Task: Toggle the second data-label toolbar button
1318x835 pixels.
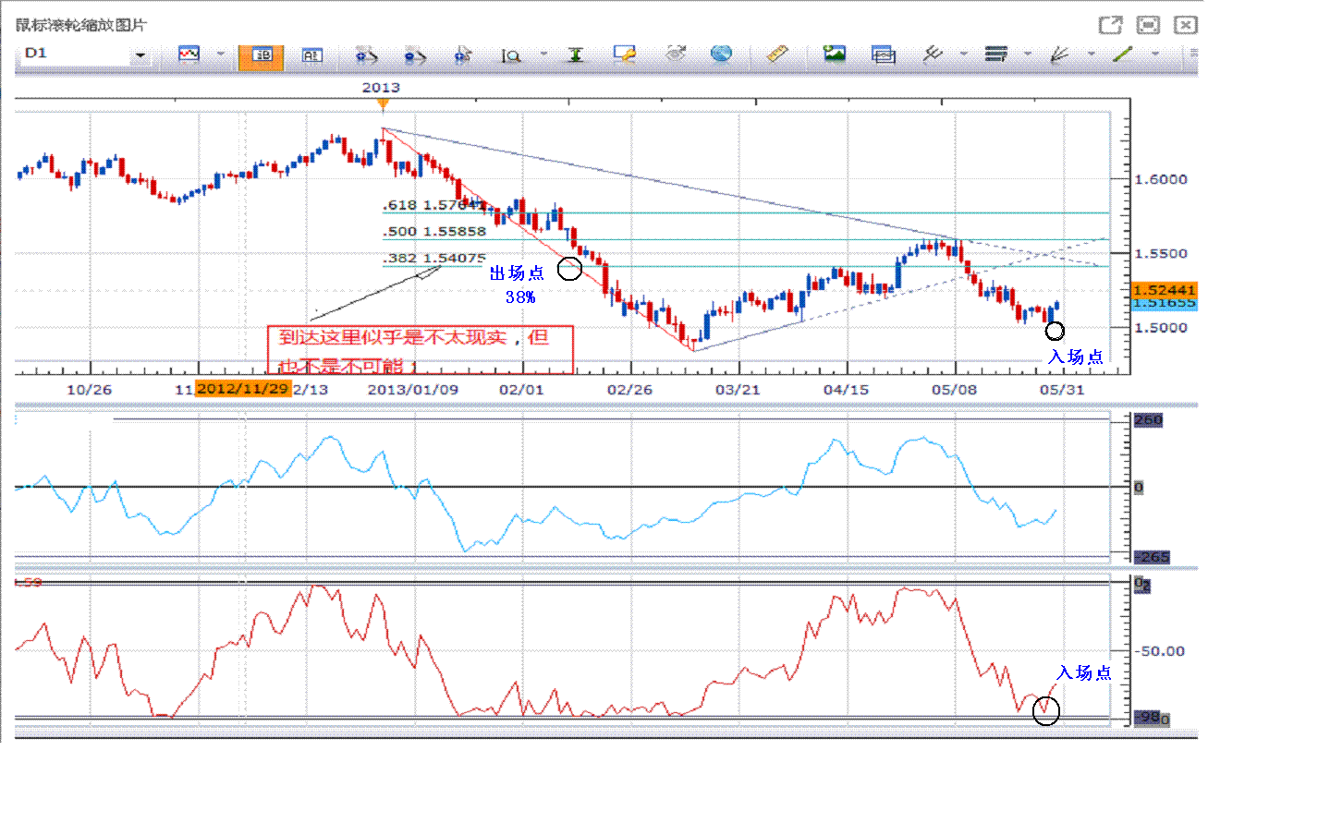Action: pos(312,56)
